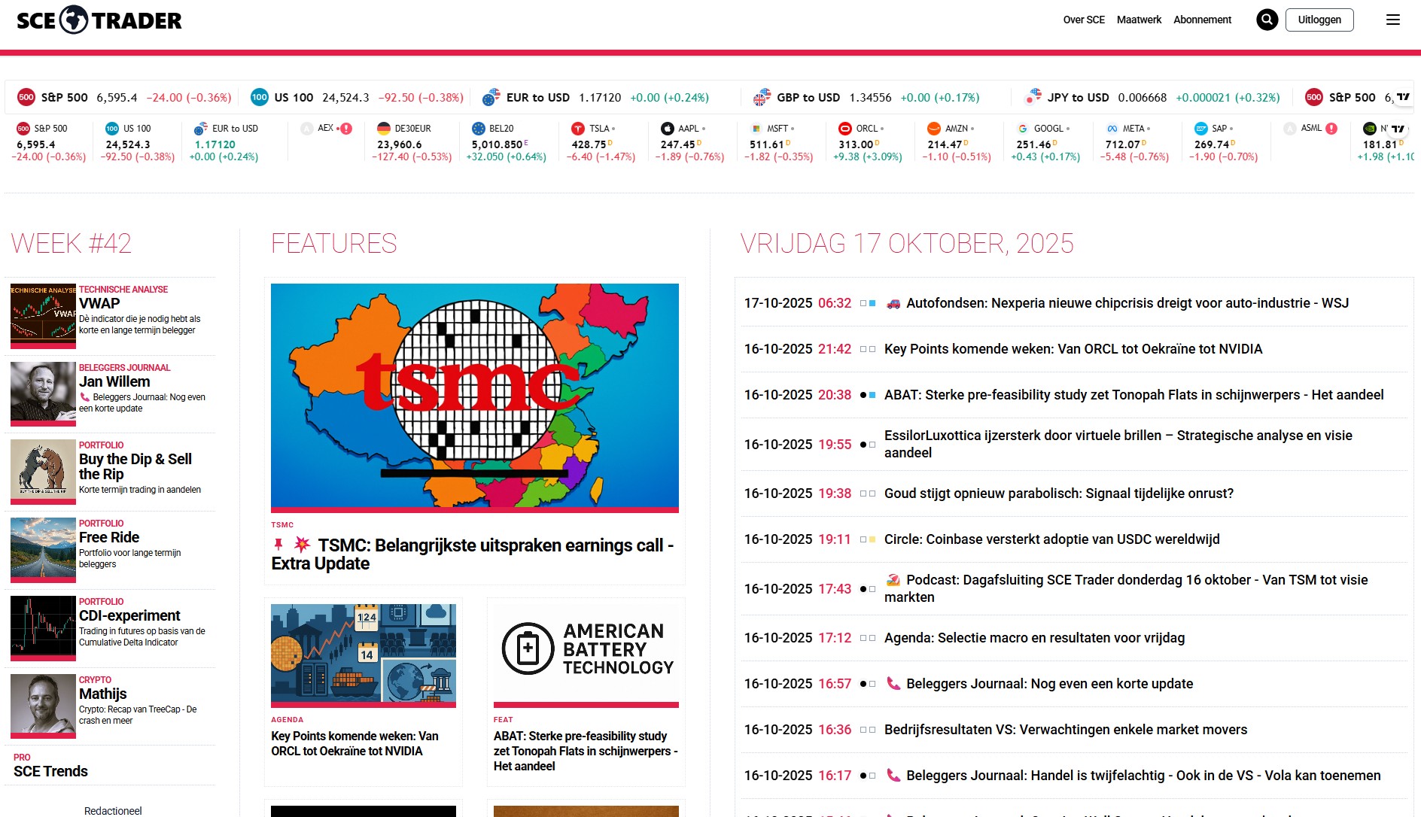Click the flag icon beside GBP to USD
Viewport: 1421px width, 817px height.
[x=762, y=97]
